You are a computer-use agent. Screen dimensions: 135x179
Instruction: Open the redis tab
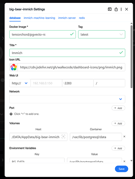point(82,18)
